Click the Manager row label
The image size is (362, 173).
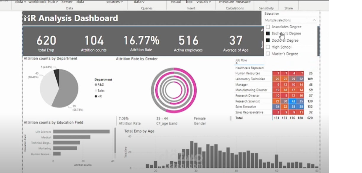(242, 84)
